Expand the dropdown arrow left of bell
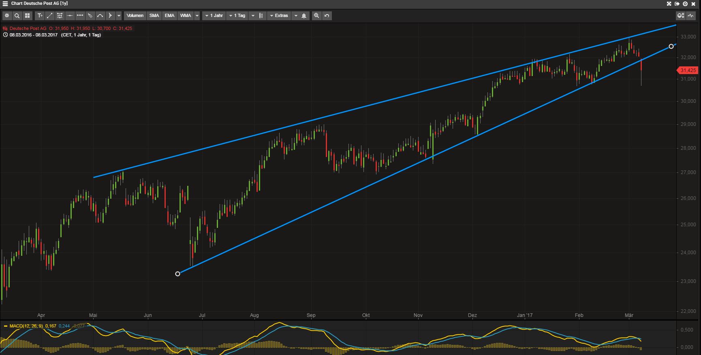701x355 pixels. click(295, 16)
